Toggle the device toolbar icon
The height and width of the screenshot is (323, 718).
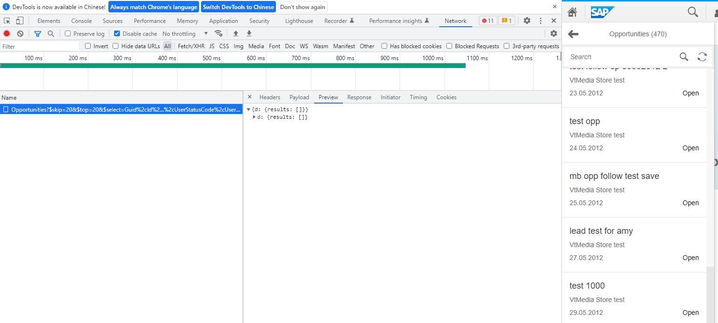(20, 21)
